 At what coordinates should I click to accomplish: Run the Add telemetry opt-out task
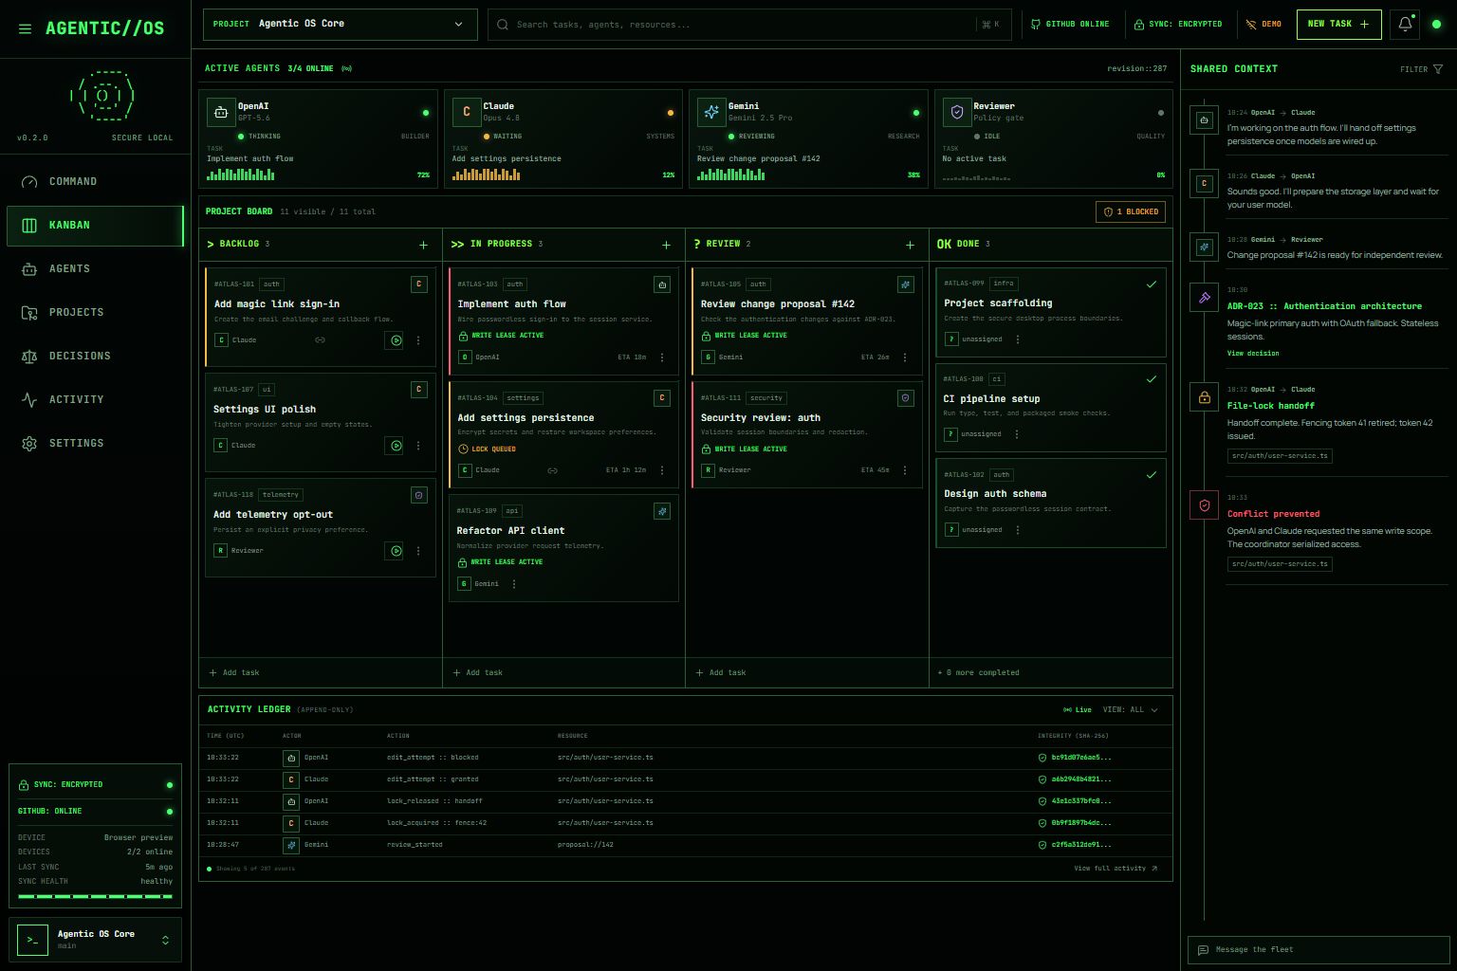pyautogui.click(x=396, y=550)
